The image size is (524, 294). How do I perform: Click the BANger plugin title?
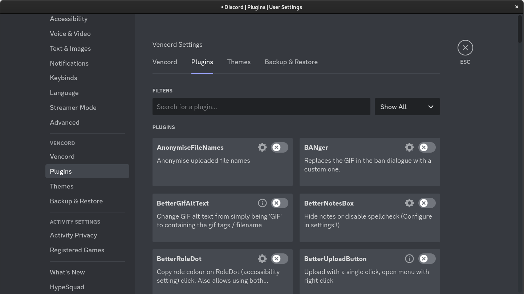pos(316,148)
